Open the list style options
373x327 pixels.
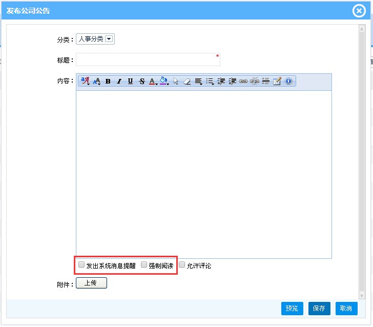[x=210, y=81]
